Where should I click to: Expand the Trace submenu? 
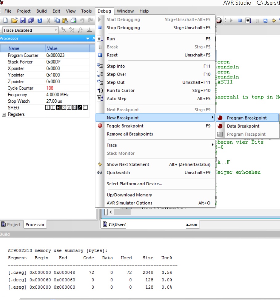tap(155, 145)
